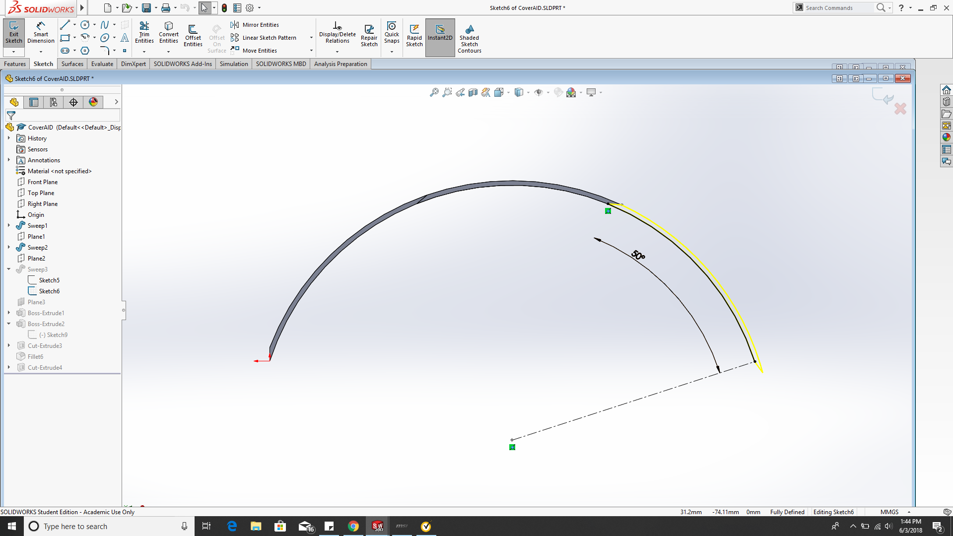This screenshot has height=536, width=953.
Task: Open the PropertyManager tab icon
Action: coord(34,102)
